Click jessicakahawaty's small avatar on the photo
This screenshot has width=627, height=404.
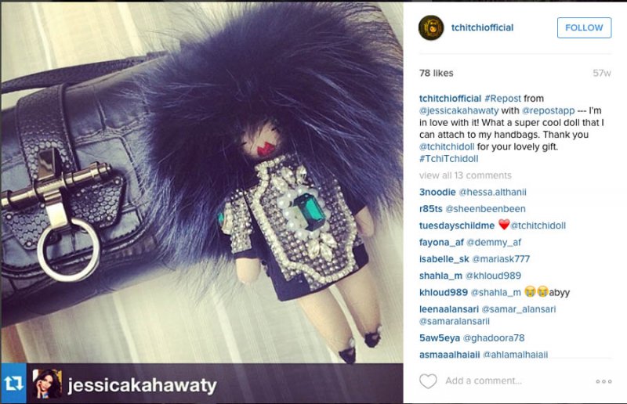47,384
